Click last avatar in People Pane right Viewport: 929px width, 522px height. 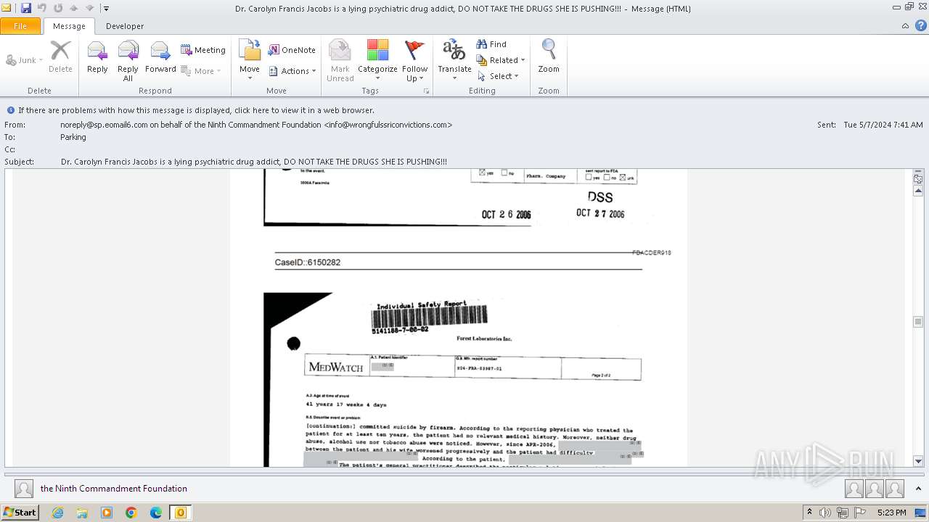[895, 489]
